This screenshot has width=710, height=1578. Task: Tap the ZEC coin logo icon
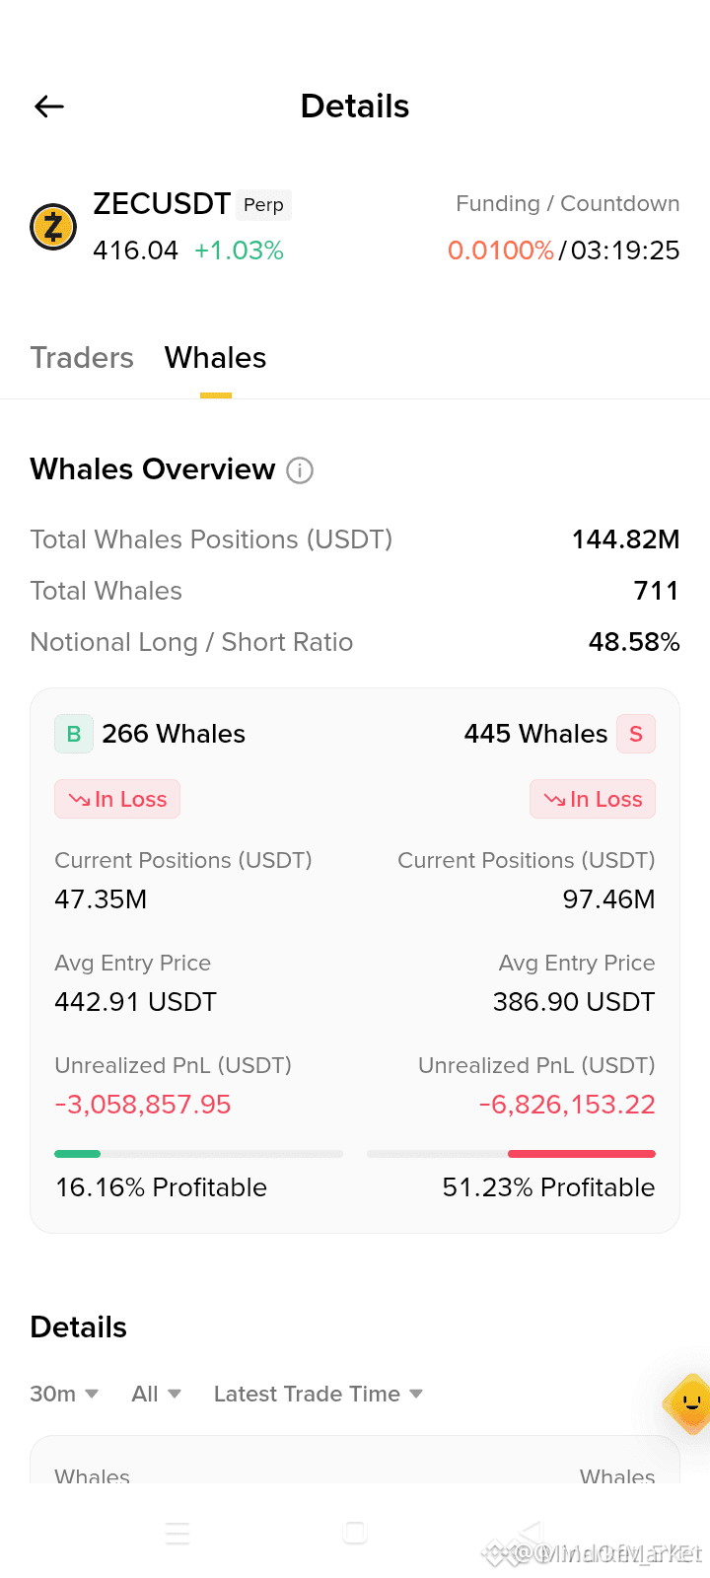pos(53,227)
